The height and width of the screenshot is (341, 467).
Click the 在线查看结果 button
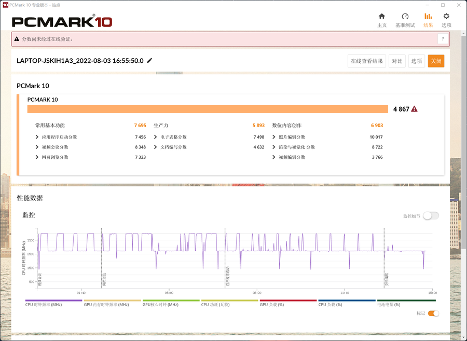pos(367,61)
